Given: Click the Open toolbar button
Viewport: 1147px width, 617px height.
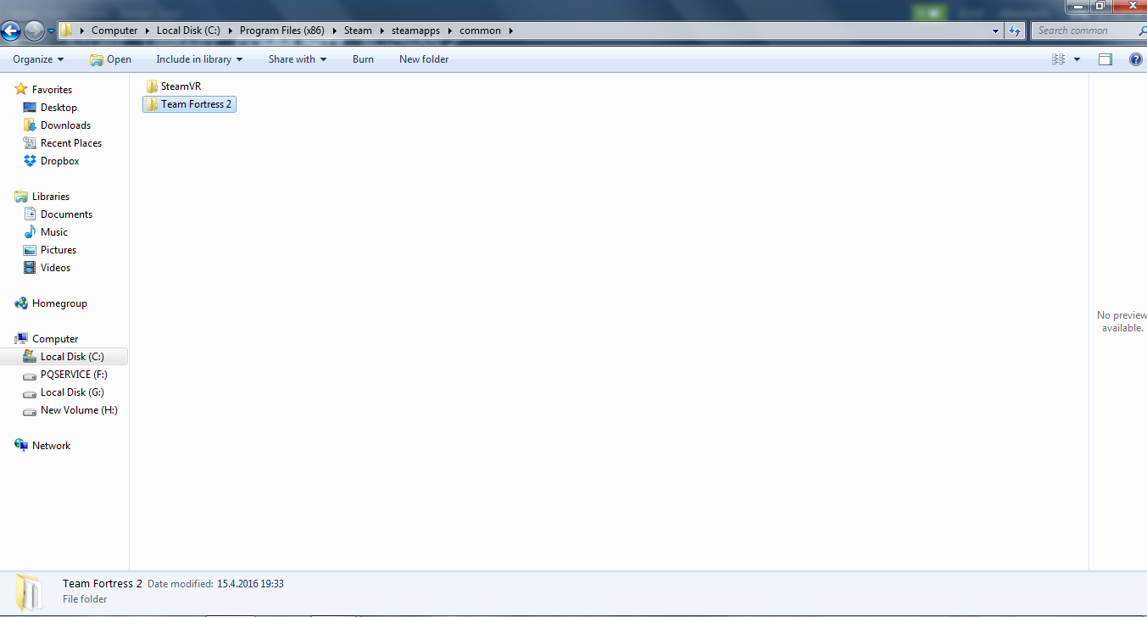Looking at the screenshot, I should point(111,59).
